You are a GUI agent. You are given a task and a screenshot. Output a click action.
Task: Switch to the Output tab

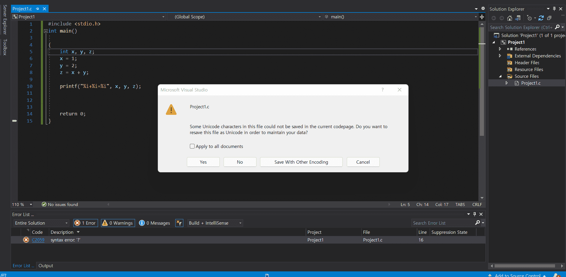pos(46,266)
